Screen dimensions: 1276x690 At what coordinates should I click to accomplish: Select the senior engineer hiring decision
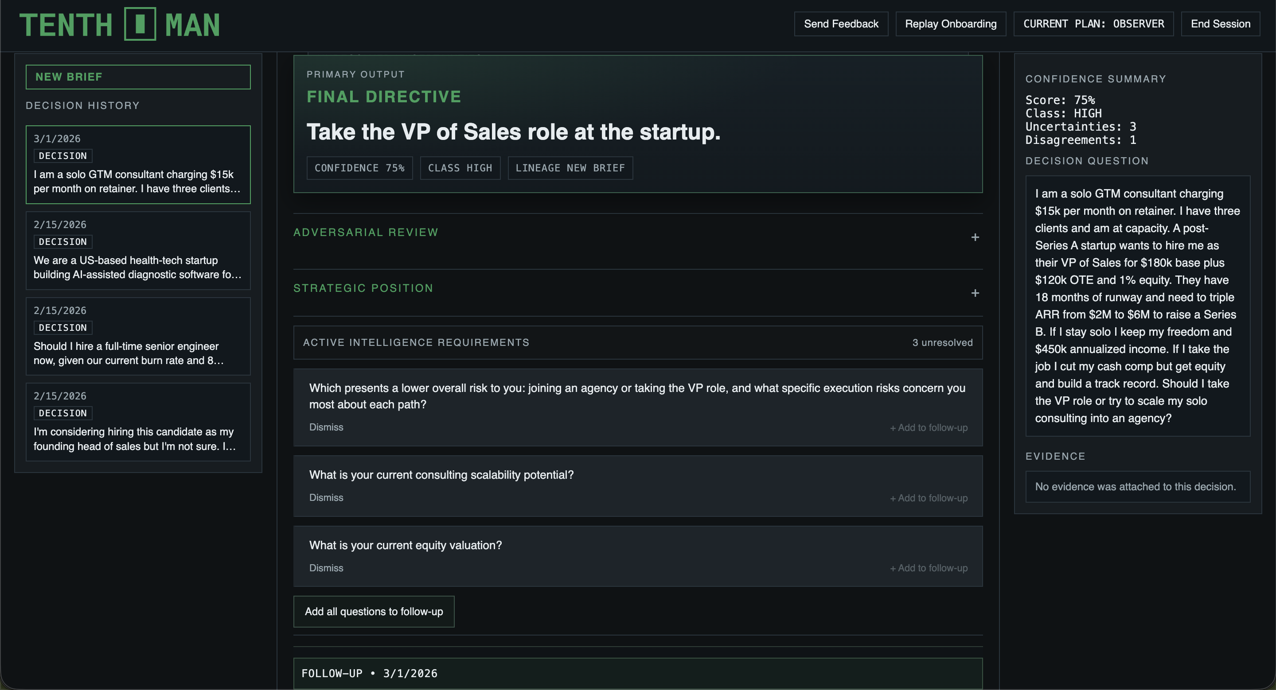point(138,337)
